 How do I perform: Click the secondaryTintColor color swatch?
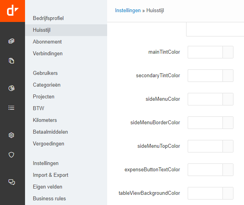[228, 76]
